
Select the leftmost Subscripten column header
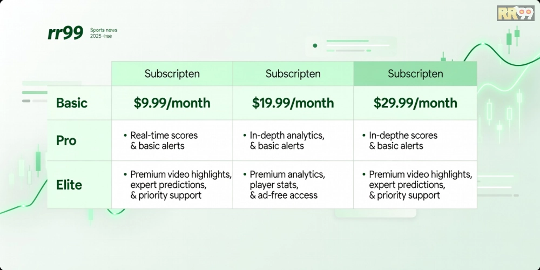tap(172, 74)
